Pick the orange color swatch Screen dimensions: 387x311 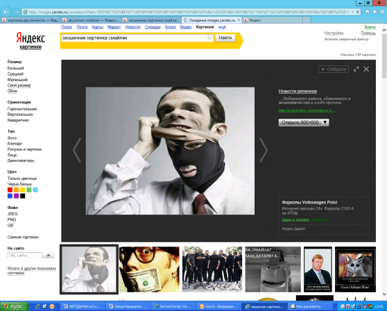pos(16,190)
